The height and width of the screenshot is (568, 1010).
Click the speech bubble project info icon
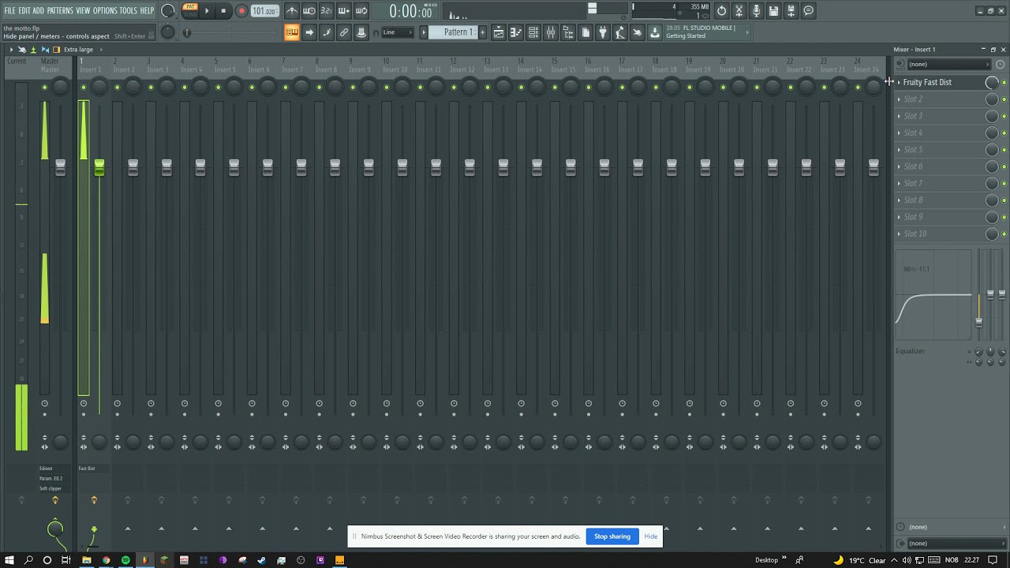[808, 11]
